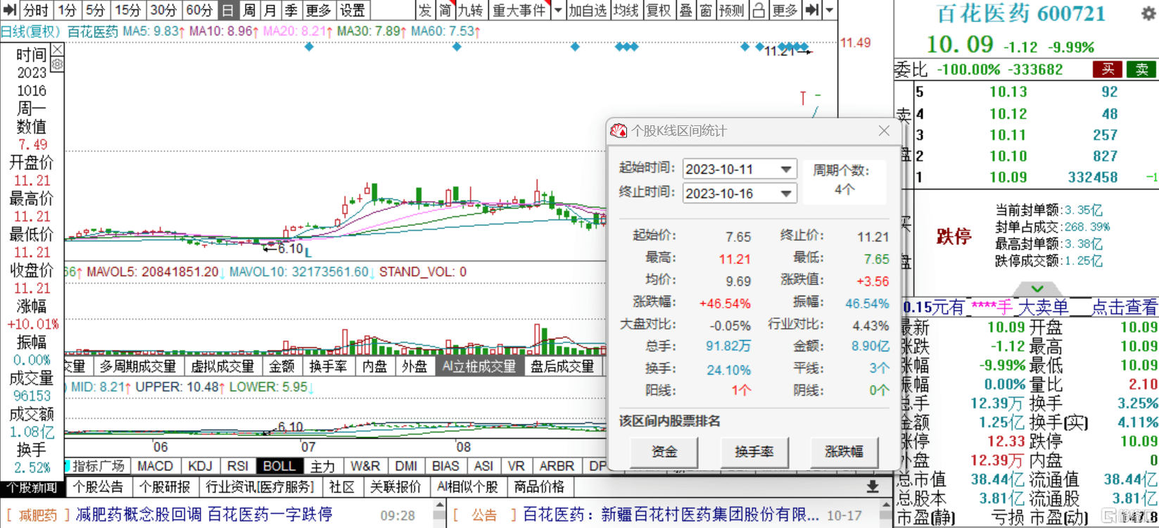Viewport: 1159px width, 528px height.
Task: Click 窗 window toolbar button
Action: pos(706,10)
